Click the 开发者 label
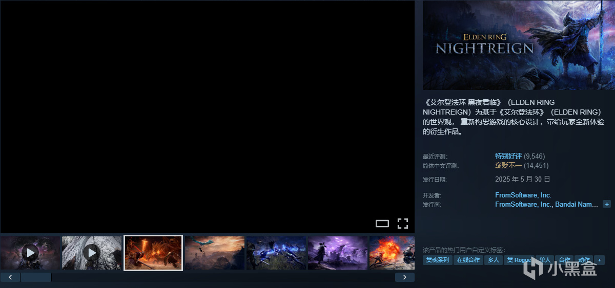 [432, 195]
